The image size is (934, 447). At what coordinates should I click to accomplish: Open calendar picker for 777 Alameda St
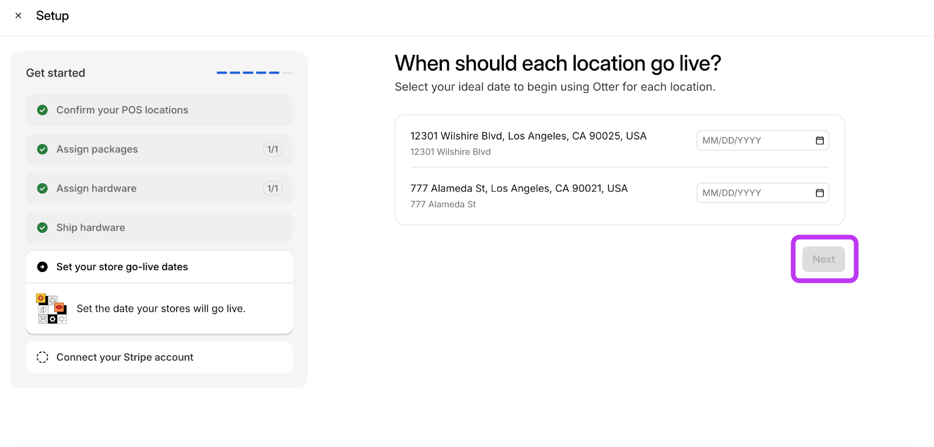pyautogui.click(x=820, y=193)
